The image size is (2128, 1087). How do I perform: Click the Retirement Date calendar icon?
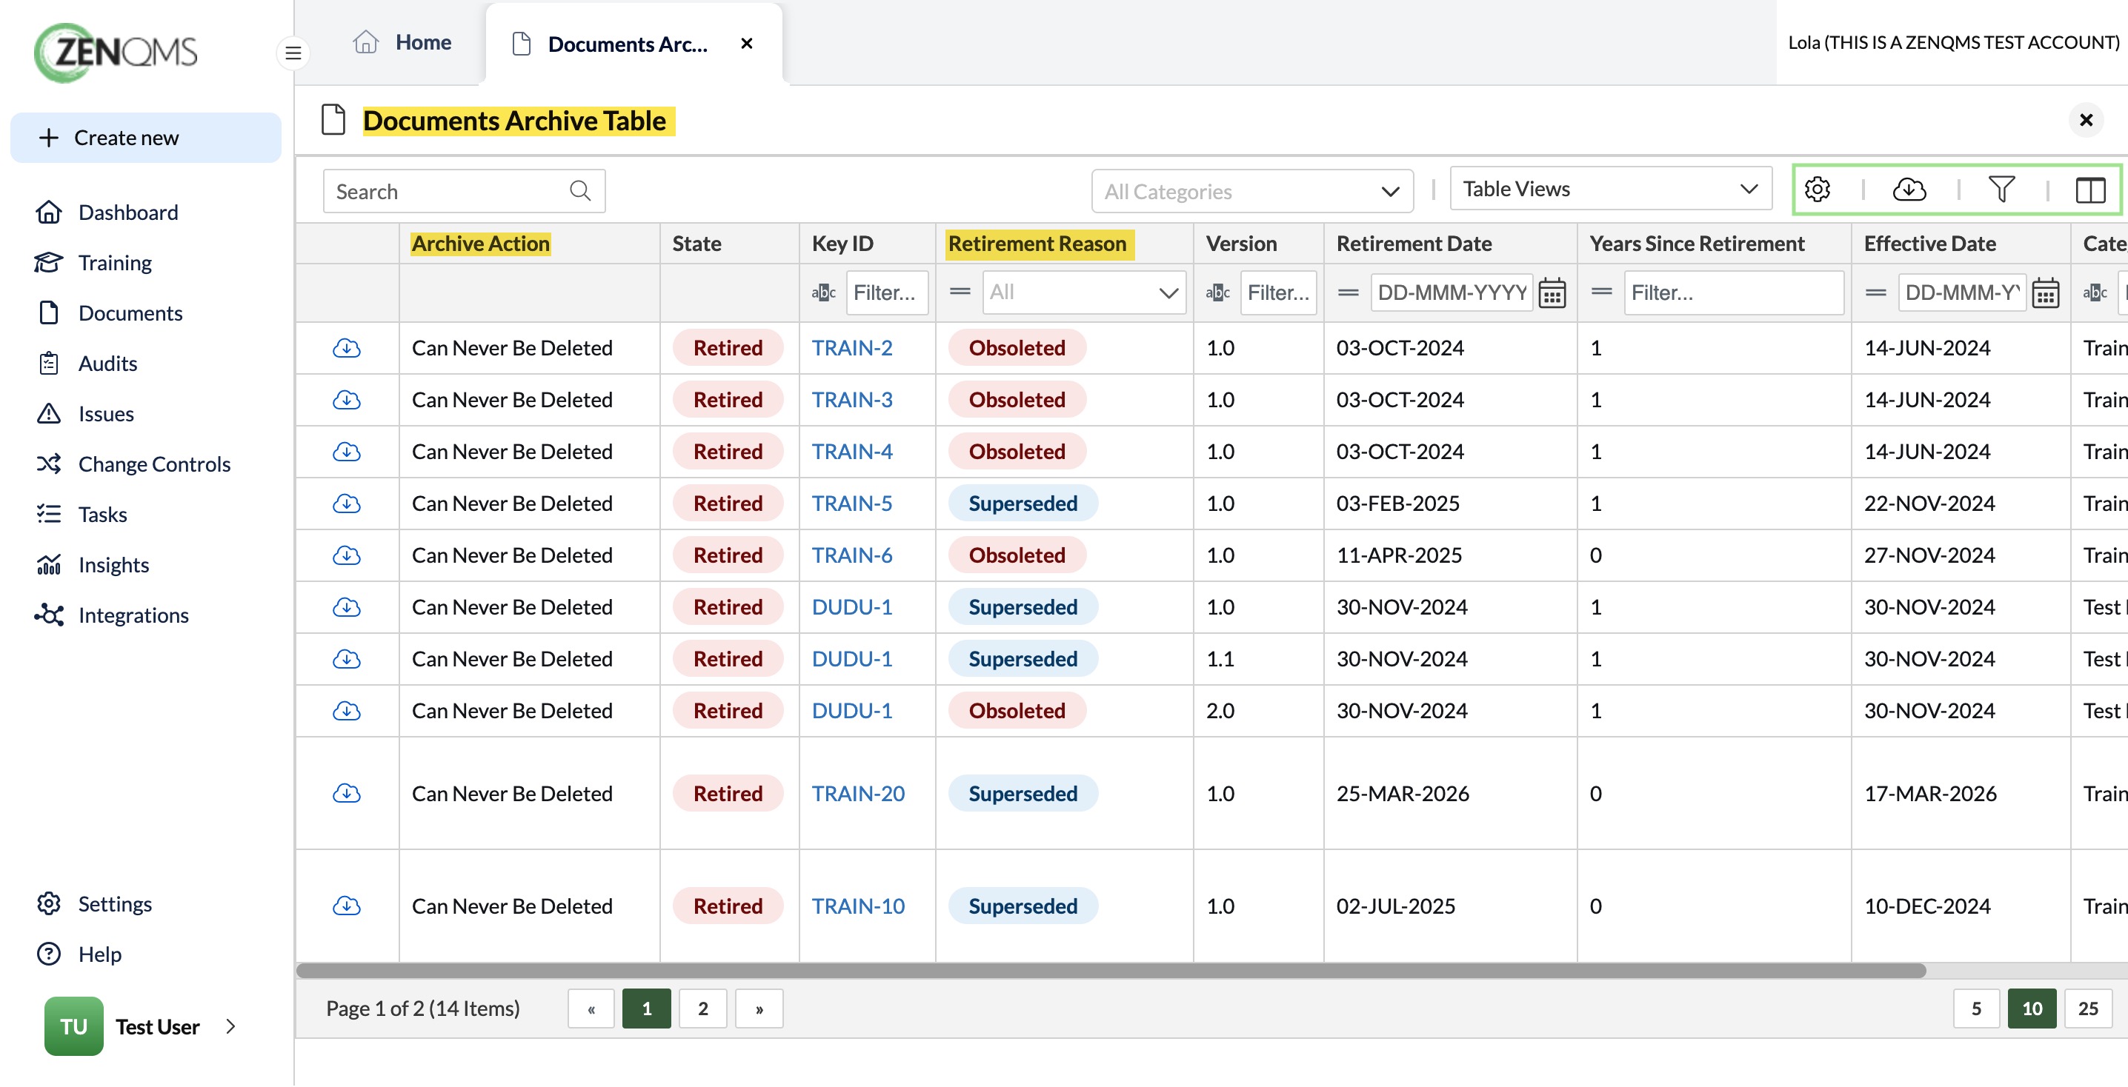coord(1552,292)
